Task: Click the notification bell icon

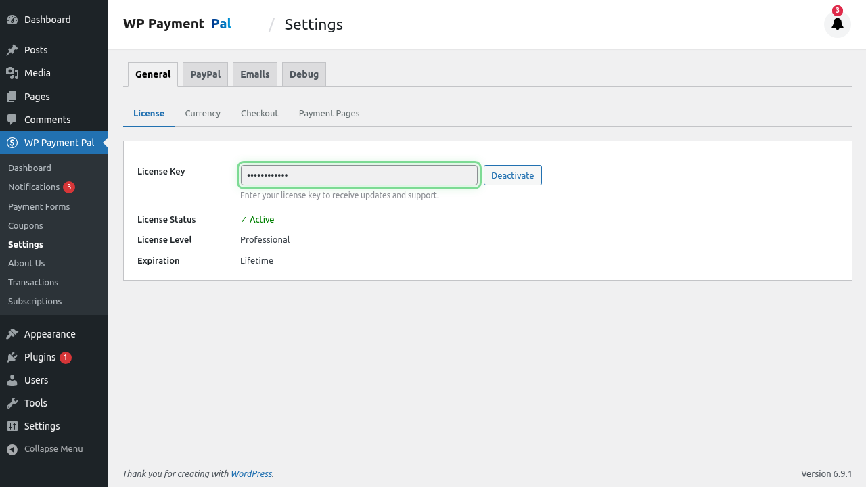Action: pos(837,24)
